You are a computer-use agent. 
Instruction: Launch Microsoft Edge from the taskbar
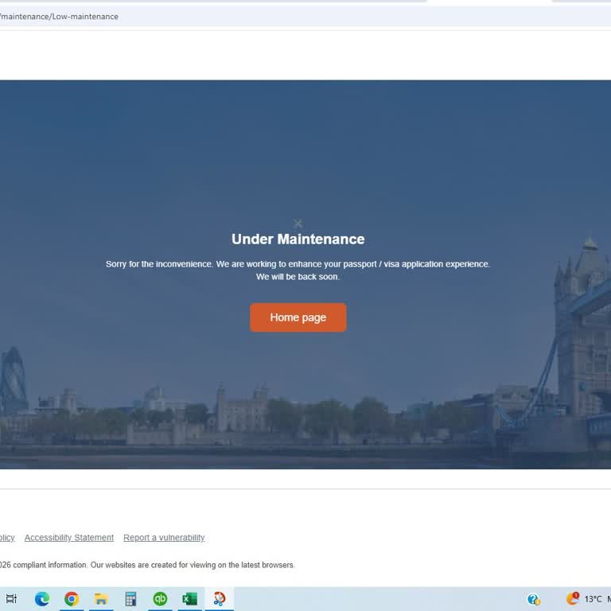coord(42,598)
